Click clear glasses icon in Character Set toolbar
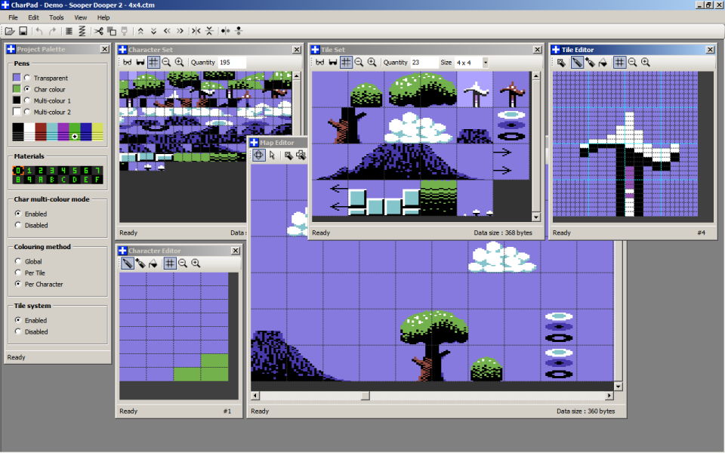This screenshot has width=725, height=453. tap(127, 63)
